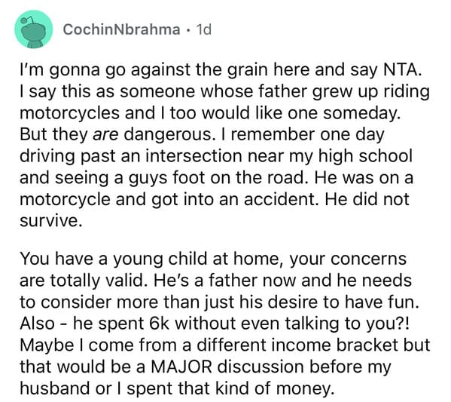Click the phrase 'guys foot on the road'

tap(217, 178)
